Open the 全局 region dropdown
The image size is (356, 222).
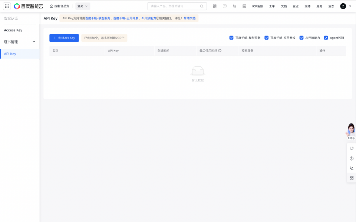83,6
